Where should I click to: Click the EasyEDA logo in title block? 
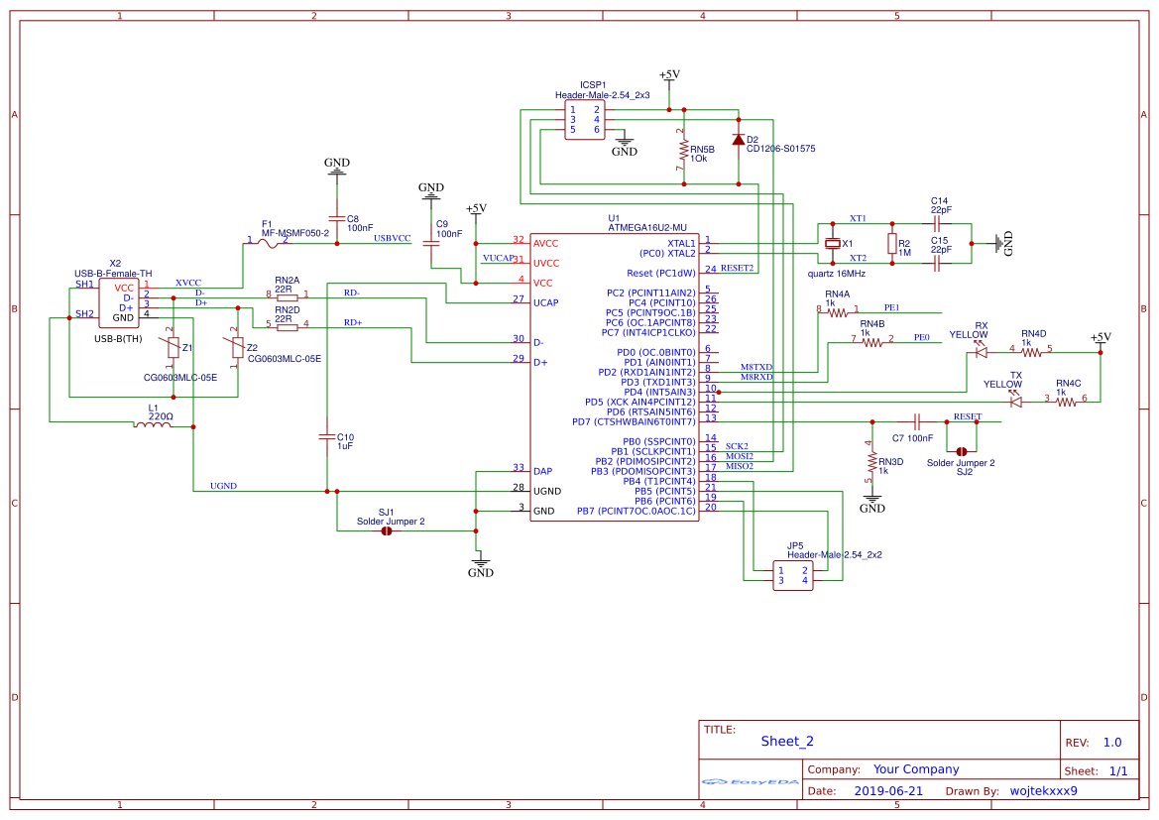[749, 783]
